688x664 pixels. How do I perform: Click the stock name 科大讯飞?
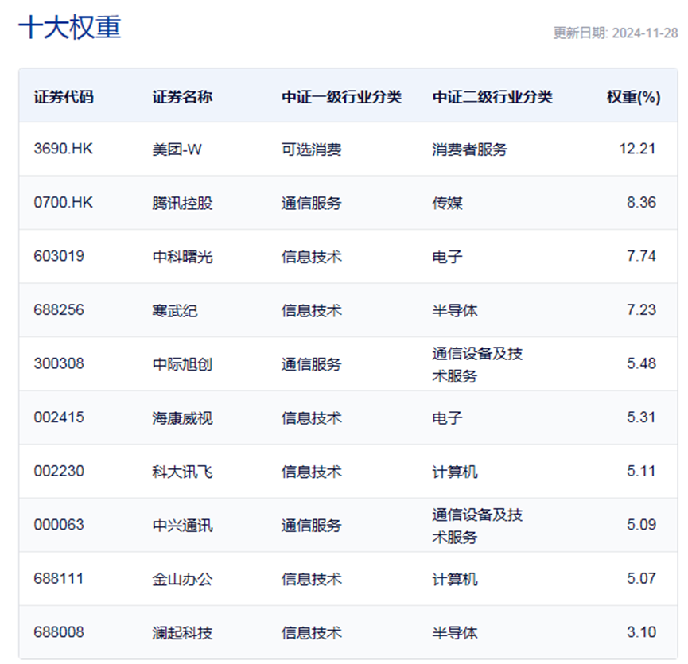[x=182, y=472]
